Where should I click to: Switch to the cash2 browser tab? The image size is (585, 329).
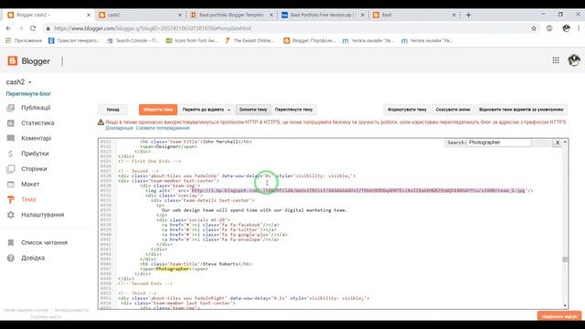point(140,15)
